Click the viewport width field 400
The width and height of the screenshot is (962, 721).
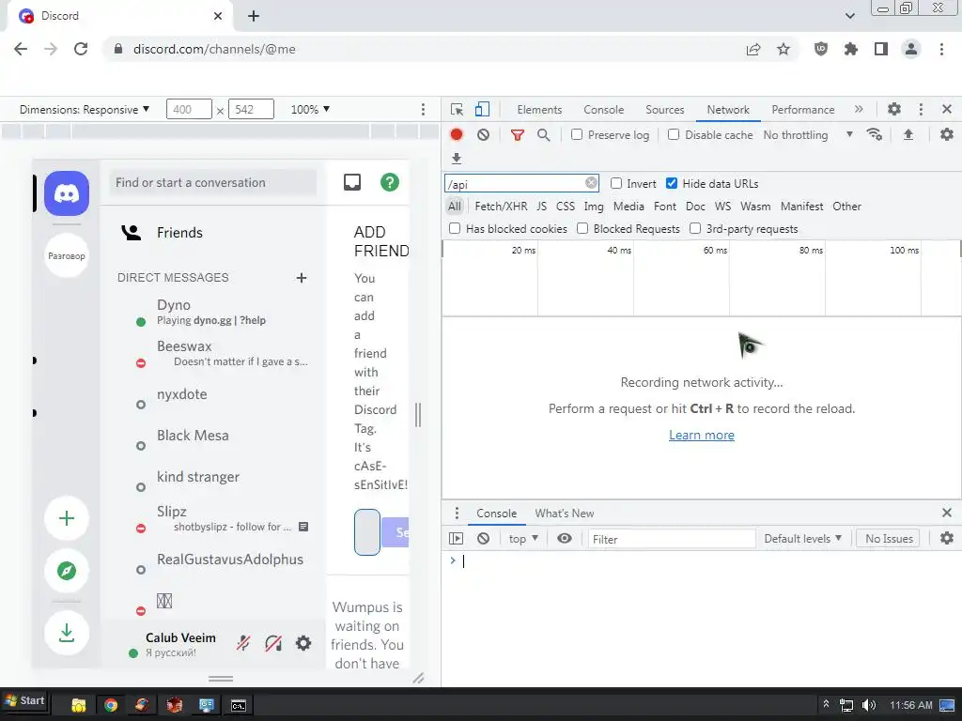click(x=189, y=110)
